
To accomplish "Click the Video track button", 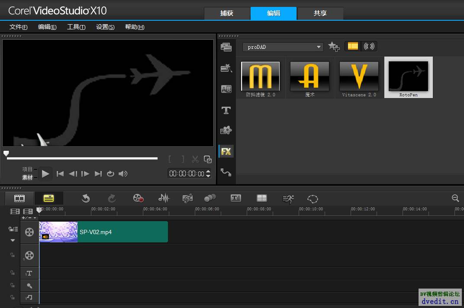I will click(29, 232).
